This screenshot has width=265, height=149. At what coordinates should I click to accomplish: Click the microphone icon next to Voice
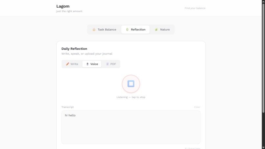pyautogui.click(x=87, y=64)
